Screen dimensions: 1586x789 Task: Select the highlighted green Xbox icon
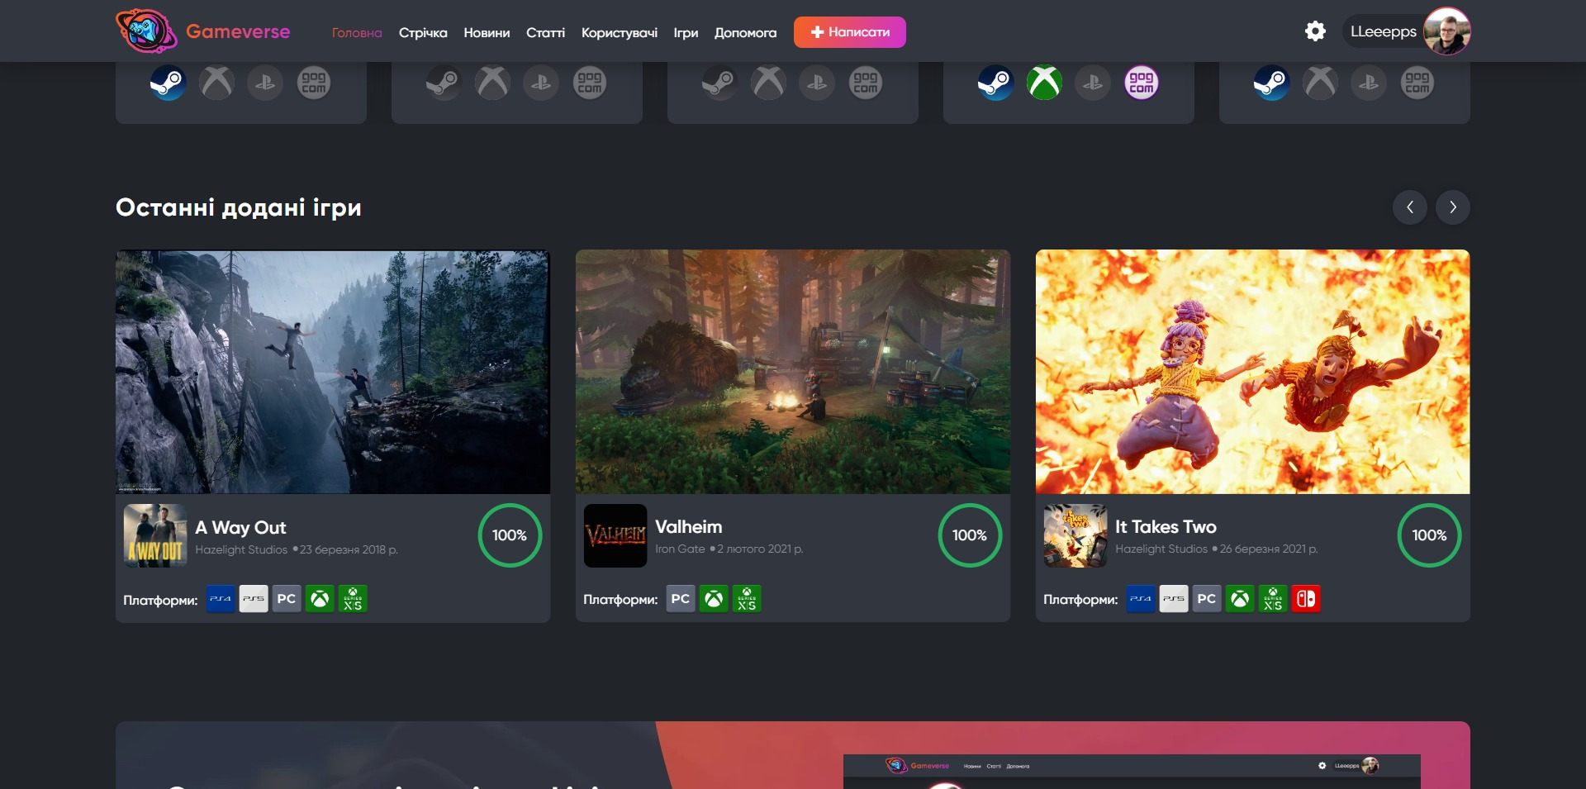[x=1044, y=83]
